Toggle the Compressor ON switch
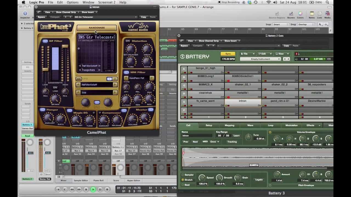351x197 pixels. pyautogui.click(x=124, y=111)
